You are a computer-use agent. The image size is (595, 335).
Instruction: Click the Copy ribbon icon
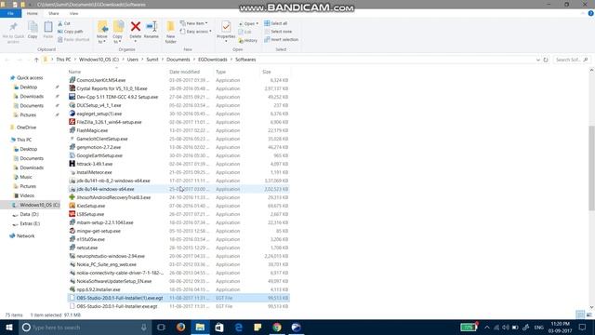coord(33,30)
